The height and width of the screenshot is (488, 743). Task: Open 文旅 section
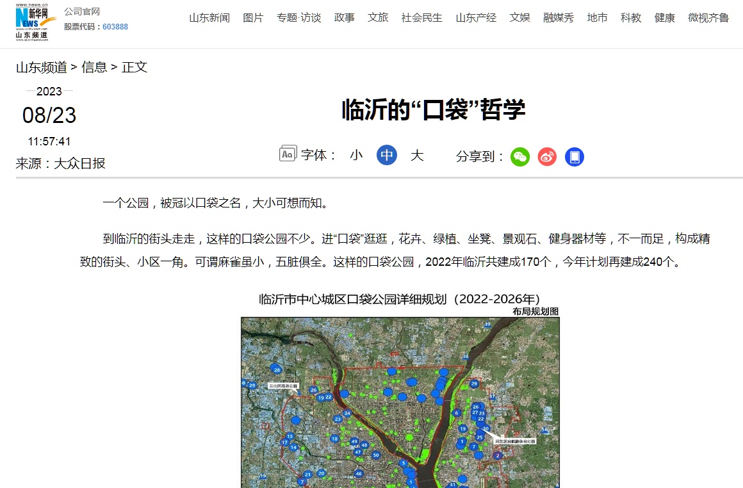pyautogui.click(x=378, y=18)
